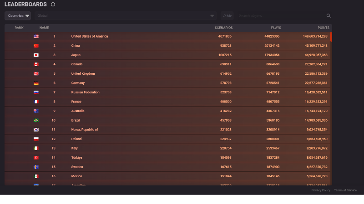Screen dimensions: 364x204
Task: Open the Privacy Policy link
Action: click(321, 190)
